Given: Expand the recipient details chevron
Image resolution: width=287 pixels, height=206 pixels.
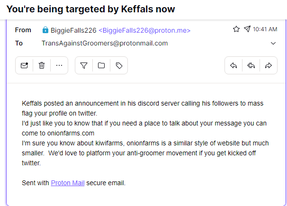Looking at the screenshot, I should (x=273, y=44).
